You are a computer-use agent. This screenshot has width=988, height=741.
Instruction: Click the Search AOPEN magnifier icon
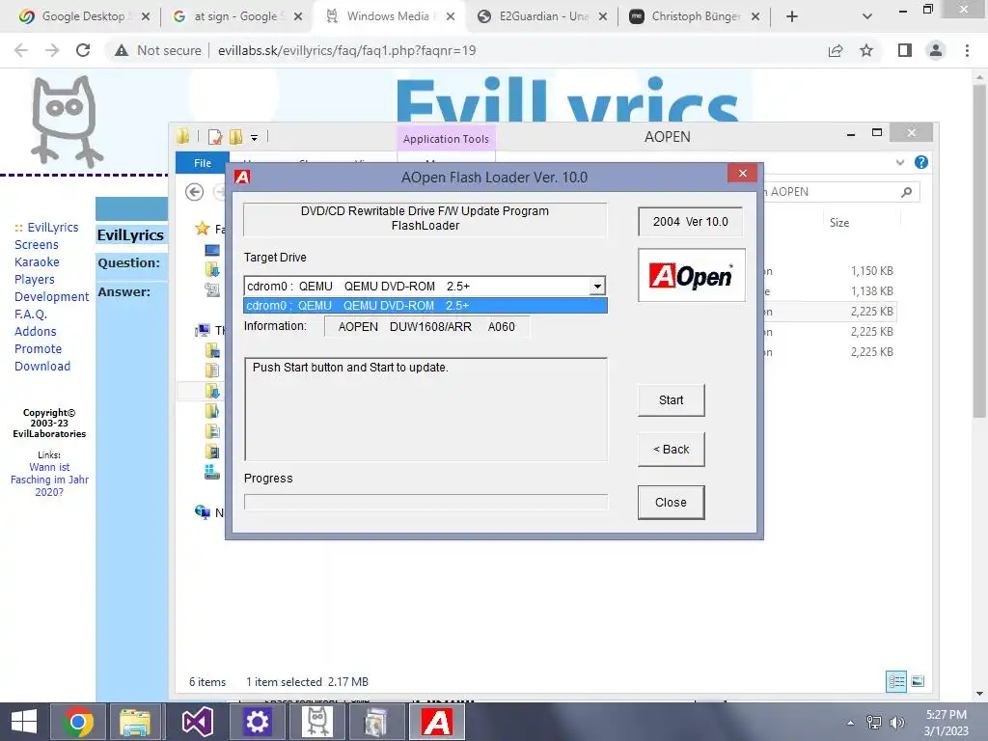click(906, 192)
